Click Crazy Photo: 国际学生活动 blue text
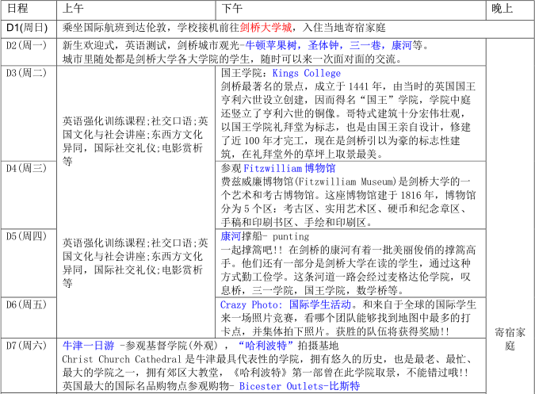The image size is (535, 394). tap(285, 304)
